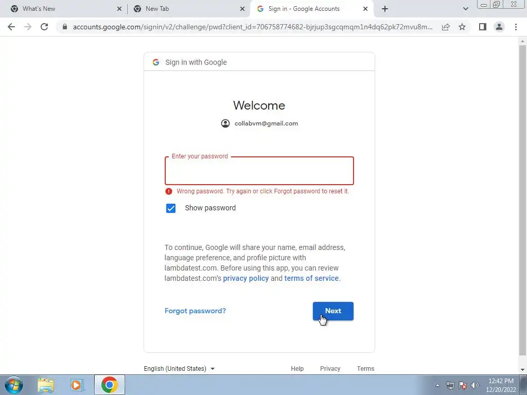Open the tab search chevron
Image resolution: width=527 pixels, height=395 pixels.
[x=465, y=9]
